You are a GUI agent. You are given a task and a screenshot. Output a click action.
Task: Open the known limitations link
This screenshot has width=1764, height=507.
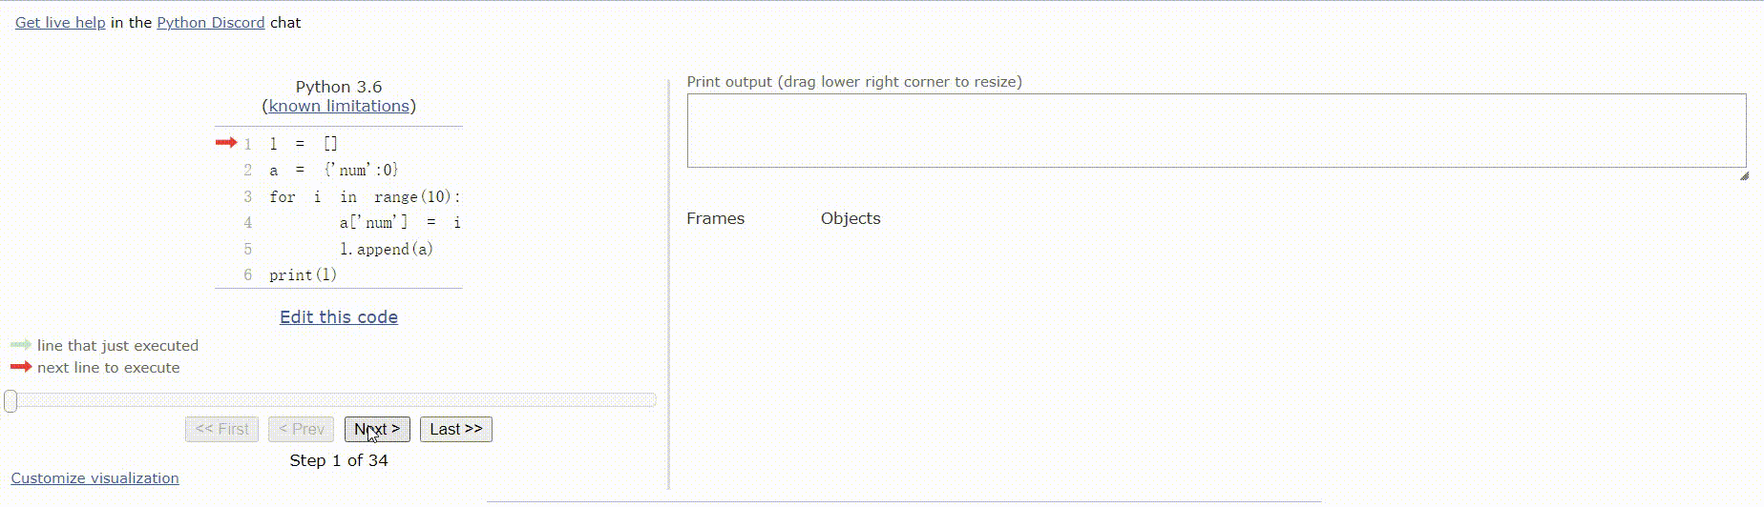(x=339, y=106)
